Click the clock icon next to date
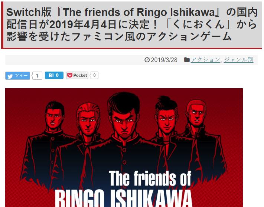The image size is (264, 207). click(147, 60)
